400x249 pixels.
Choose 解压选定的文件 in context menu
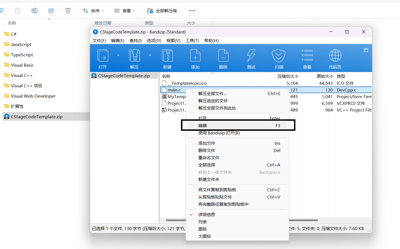click(237, 101)
